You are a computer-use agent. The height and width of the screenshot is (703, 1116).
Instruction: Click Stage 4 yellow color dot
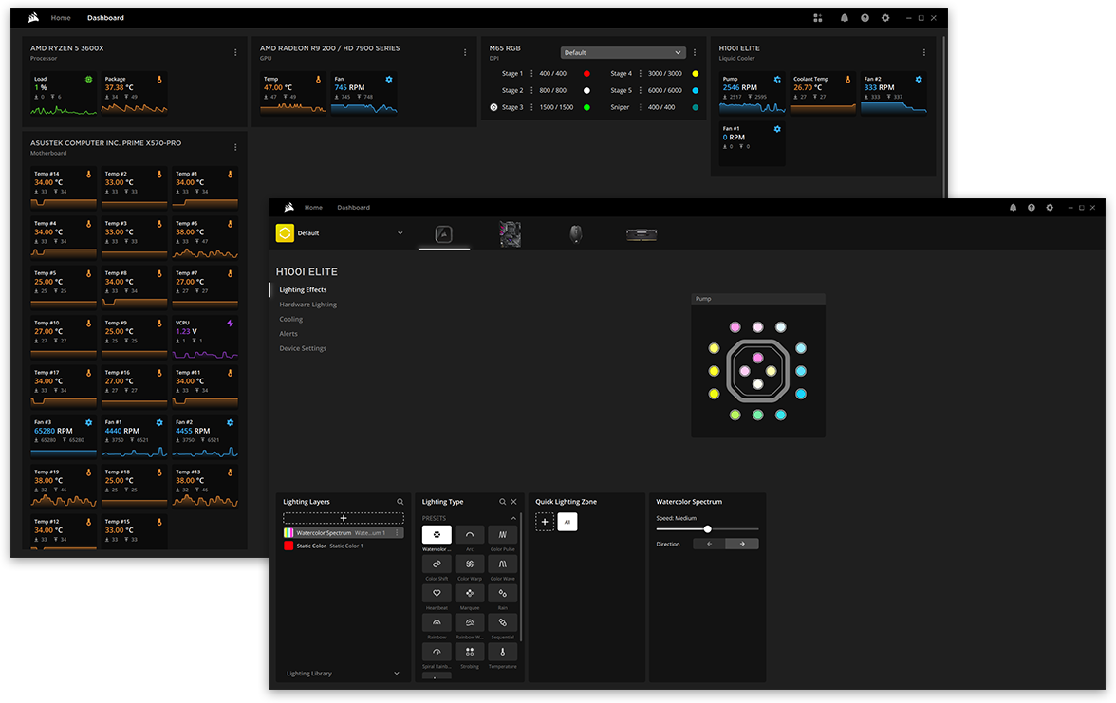(x=696, y=73)
